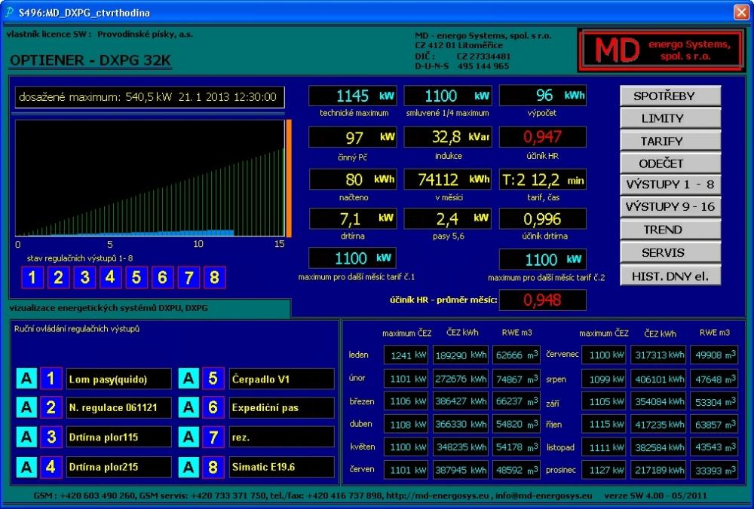Toggle auto mode A for Simatic E19.6

coord(188,467)
